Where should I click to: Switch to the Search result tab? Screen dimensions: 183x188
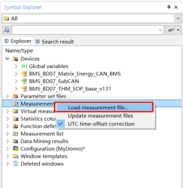(55, 42)
